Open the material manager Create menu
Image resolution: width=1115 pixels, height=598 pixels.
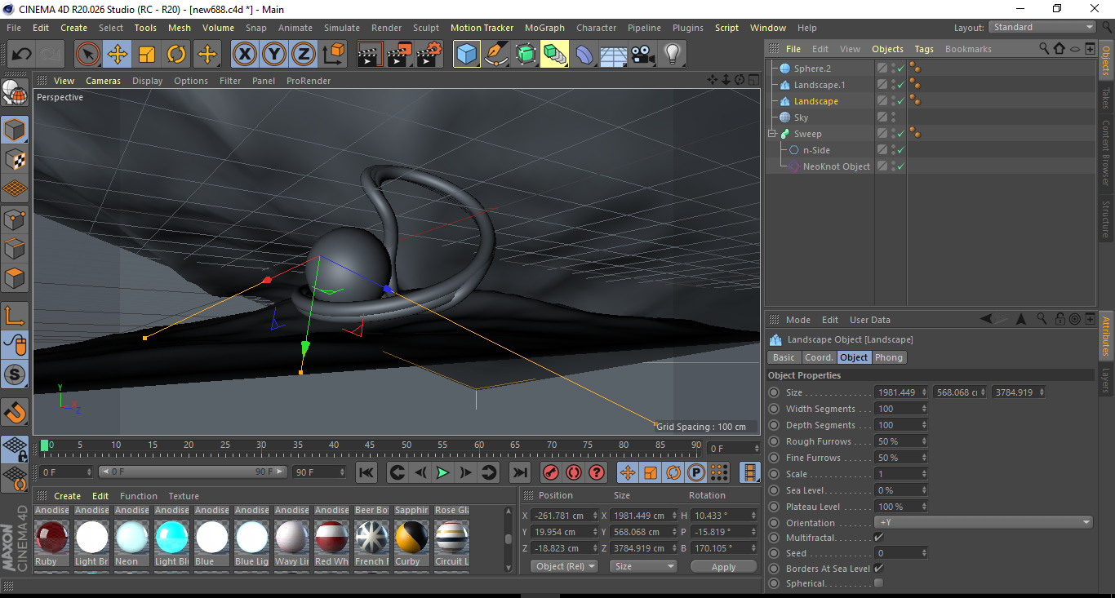[68, 496]
